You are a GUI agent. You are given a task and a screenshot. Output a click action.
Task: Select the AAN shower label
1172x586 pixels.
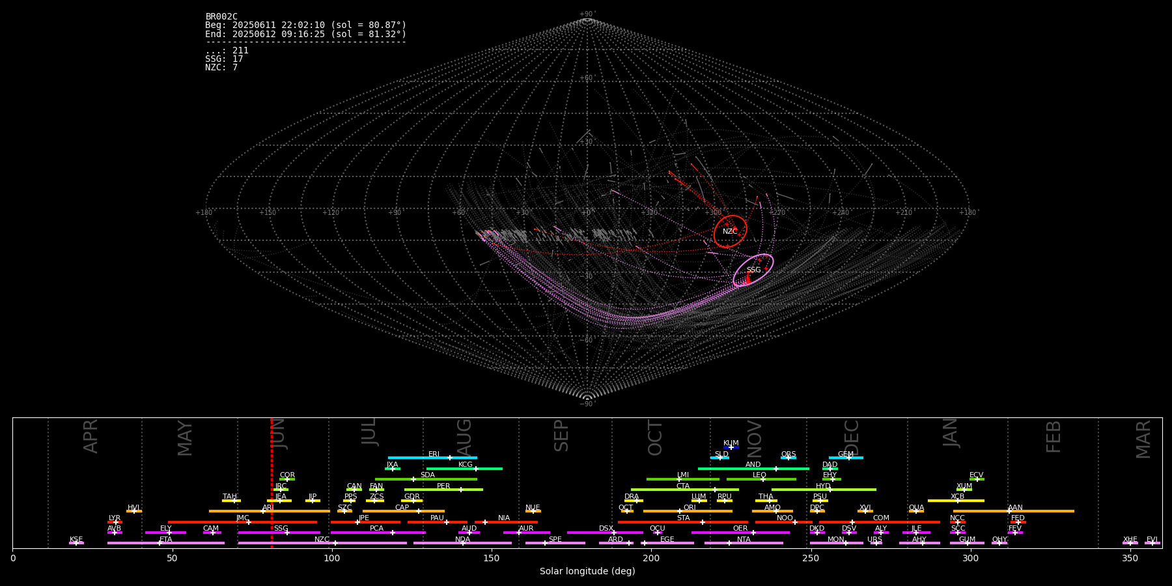1016,508
